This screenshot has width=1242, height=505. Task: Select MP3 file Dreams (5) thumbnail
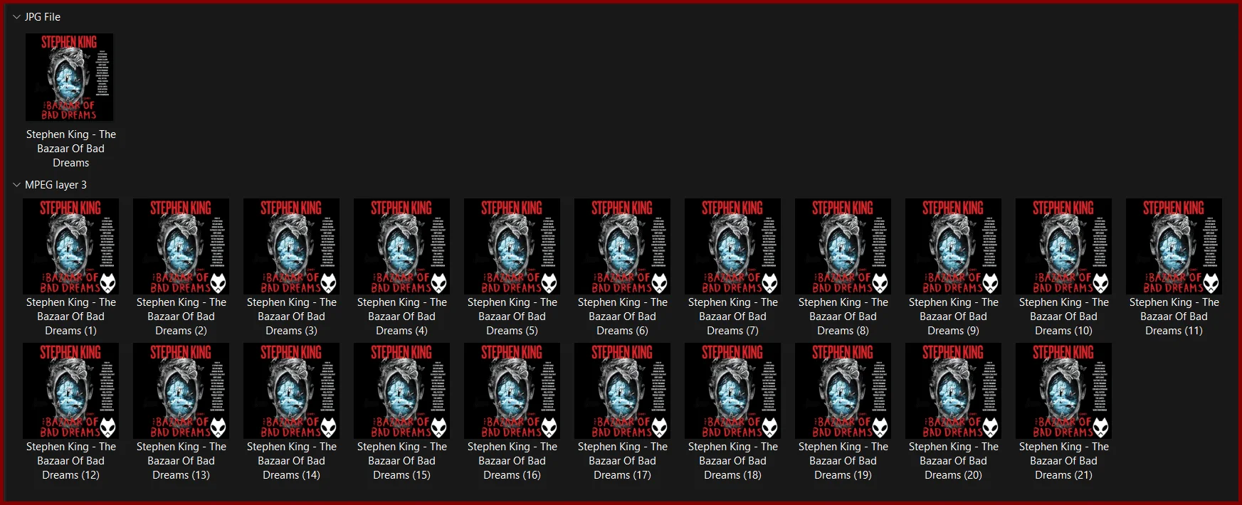[x=512, y=246]
